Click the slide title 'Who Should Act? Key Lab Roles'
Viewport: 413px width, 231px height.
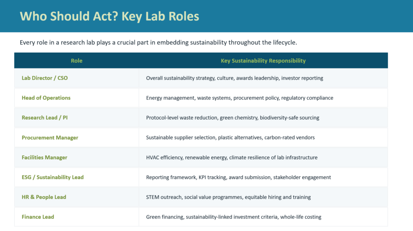(x=109, y=16)
